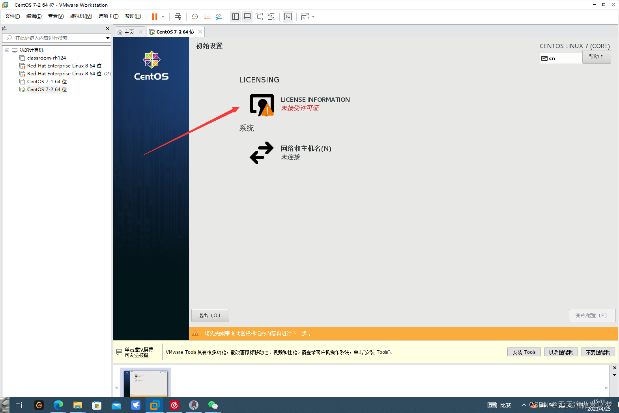
Task: Close the CentOS 7-2 64 位 tab
Action: pos(200,32)
